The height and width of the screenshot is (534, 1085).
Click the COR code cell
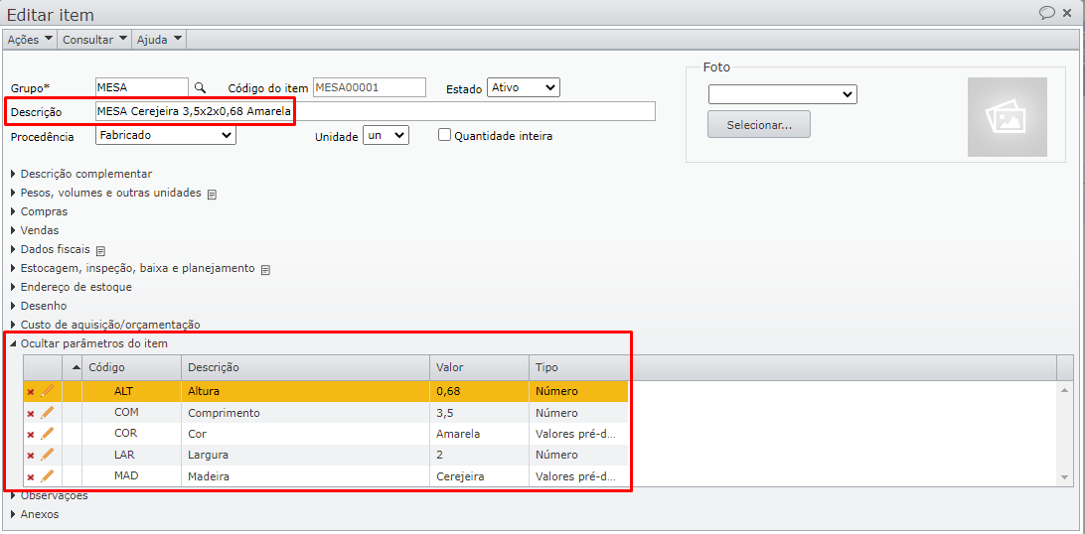131,434
